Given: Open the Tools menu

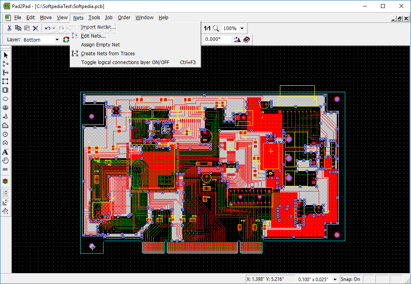Looking at the screenshot, I should [94, 18].
